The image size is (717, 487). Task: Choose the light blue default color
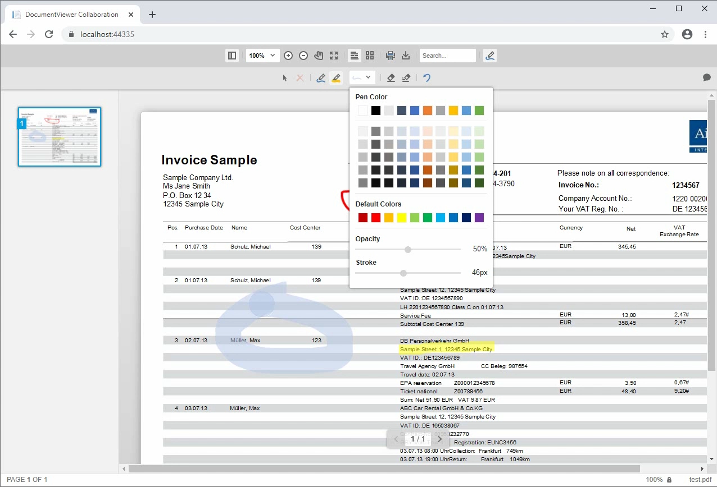(x=441, y=218)
